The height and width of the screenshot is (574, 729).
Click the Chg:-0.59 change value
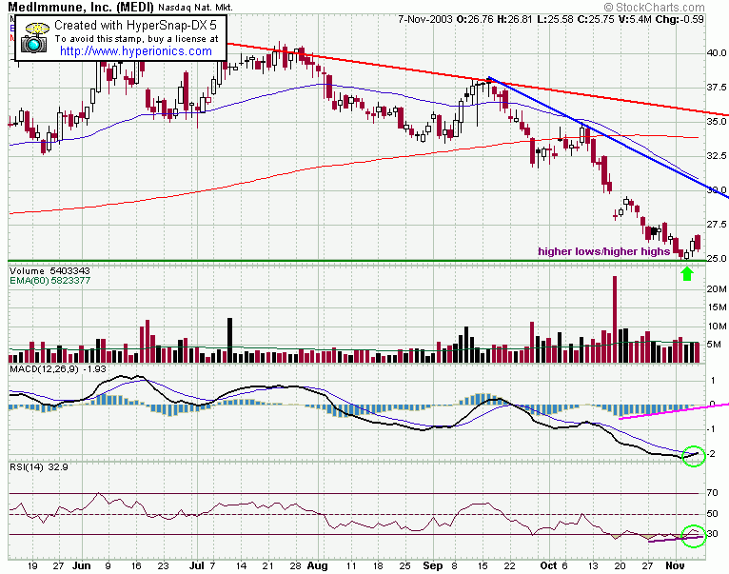point(680,19)
